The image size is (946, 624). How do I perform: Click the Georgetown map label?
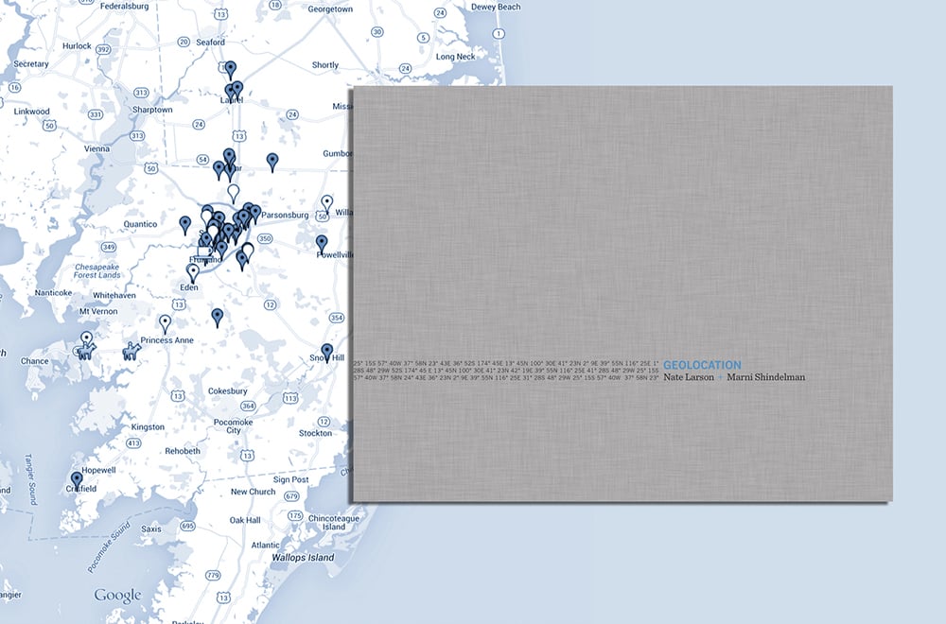click(x=330, y=9)
